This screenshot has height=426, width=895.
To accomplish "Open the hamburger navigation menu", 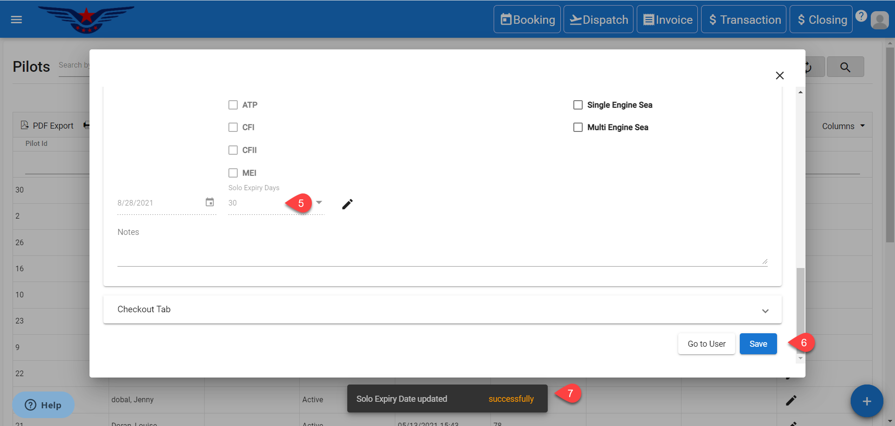I will [16, 20].
